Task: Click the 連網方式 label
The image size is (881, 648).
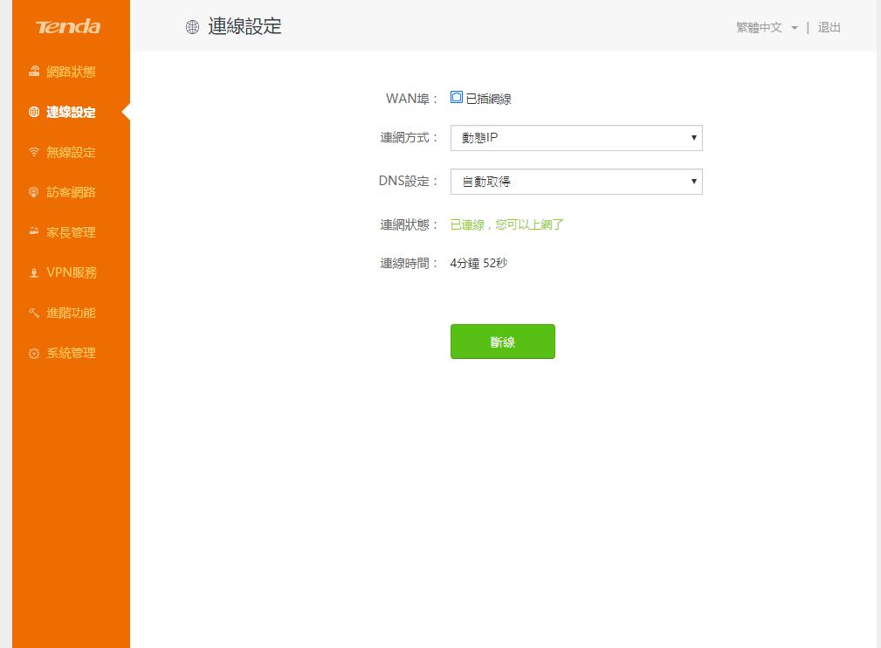Action: tap(409, 138)
